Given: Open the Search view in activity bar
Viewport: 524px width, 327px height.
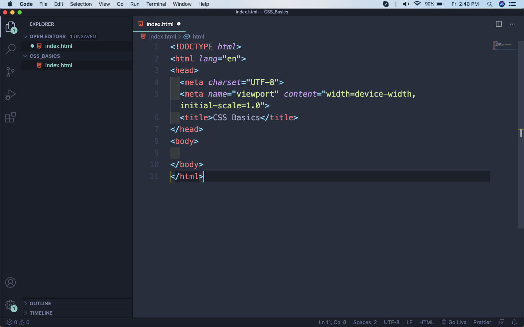Looking at the screenshot, I should 11,49.
